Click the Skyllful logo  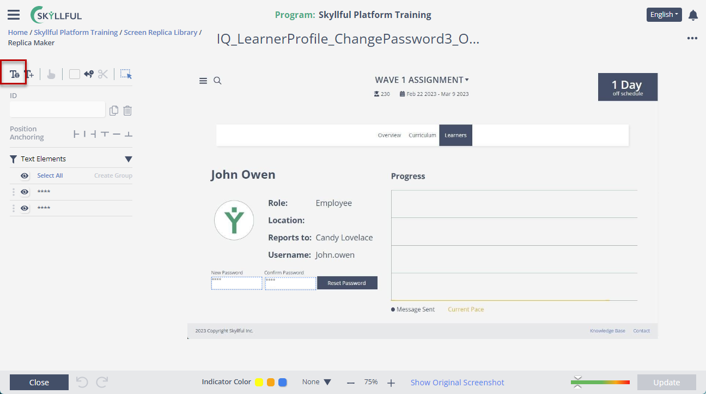[x=57, y=15]
